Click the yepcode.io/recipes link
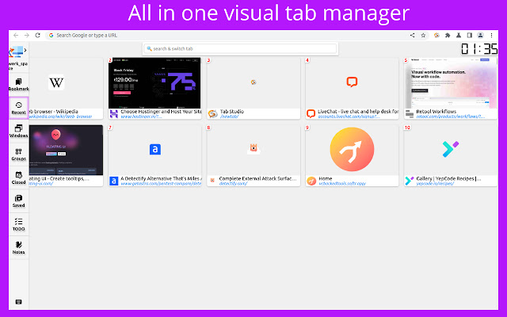The height and width of the screenshot is (317, 507). coord(435,184)
